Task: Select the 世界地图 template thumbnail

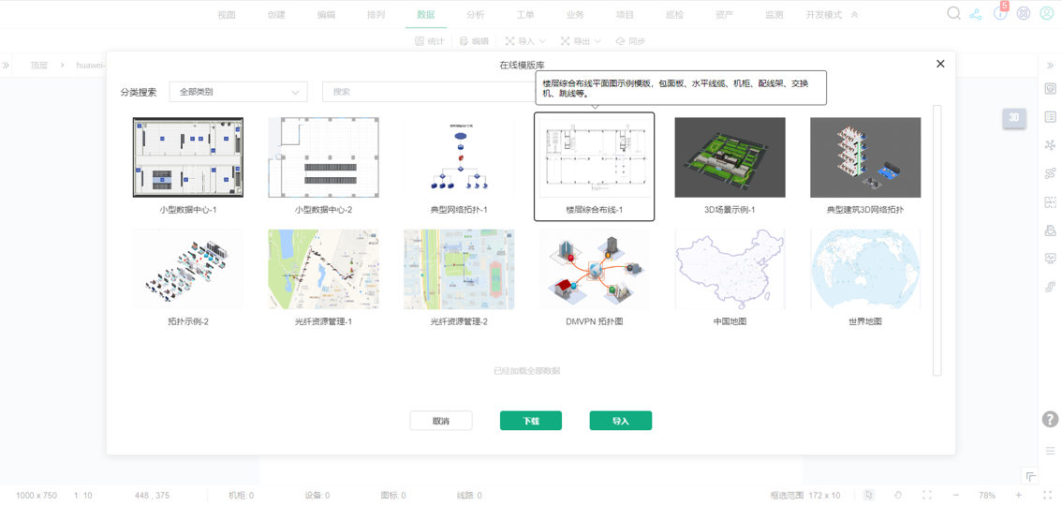Action: 865,269
